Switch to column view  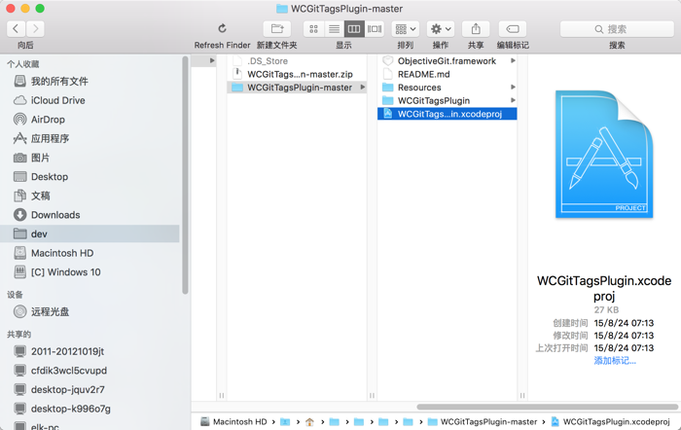(354, 29)
